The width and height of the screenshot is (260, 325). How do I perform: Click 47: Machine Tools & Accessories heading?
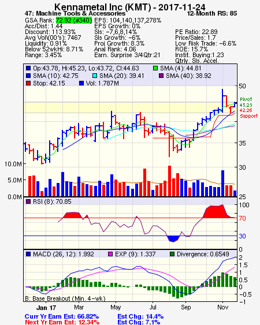click(x=75, y=13)
